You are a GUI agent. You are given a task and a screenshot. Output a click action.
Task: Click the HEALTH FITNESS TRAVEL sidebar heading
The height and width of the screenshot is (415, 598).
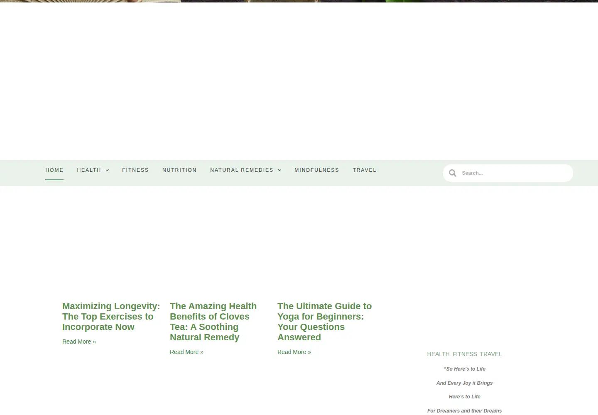point(464,354)
